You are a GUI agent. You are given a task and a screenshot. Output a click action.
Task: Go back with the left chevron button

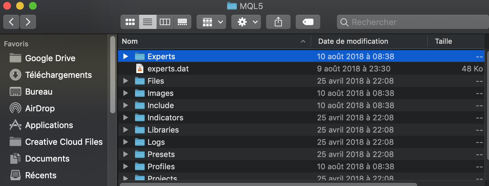pos(11,22)
